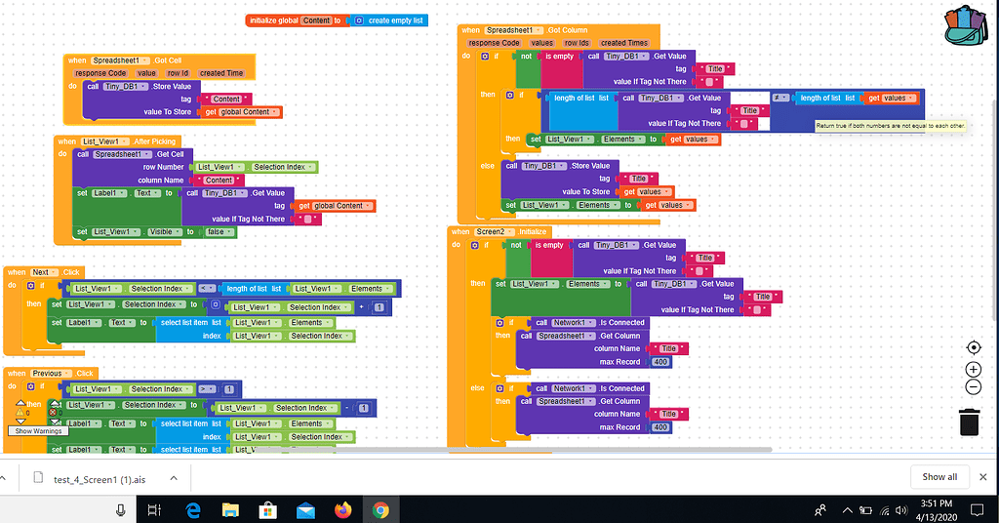
Task: Click the Show all downloads button
Action: 939,477
